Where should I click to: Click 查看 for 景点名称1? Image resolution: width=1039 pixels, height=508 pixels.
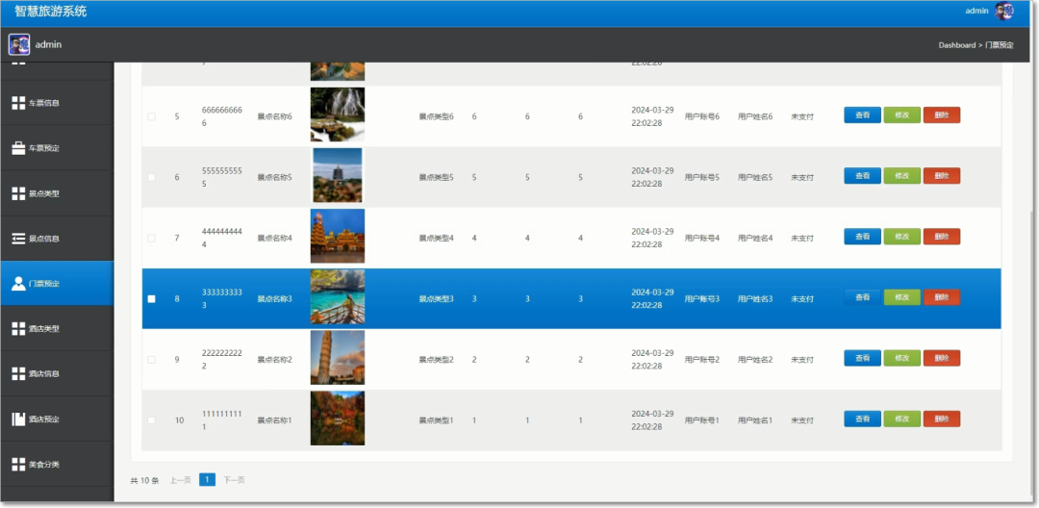(x=862, y=419)
